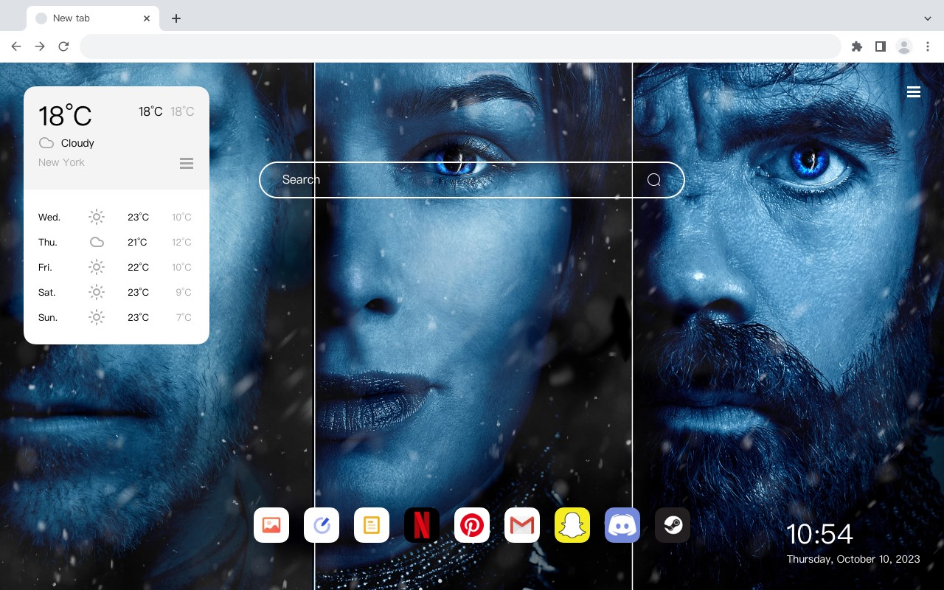Click Saturday's 9°C low temperature
Viewport: 944px width, 590px height.
click(x=184, y=292)
